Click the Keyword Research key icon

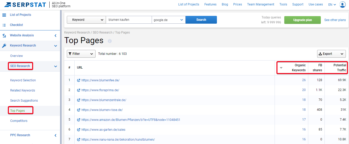tap(4, 45)
